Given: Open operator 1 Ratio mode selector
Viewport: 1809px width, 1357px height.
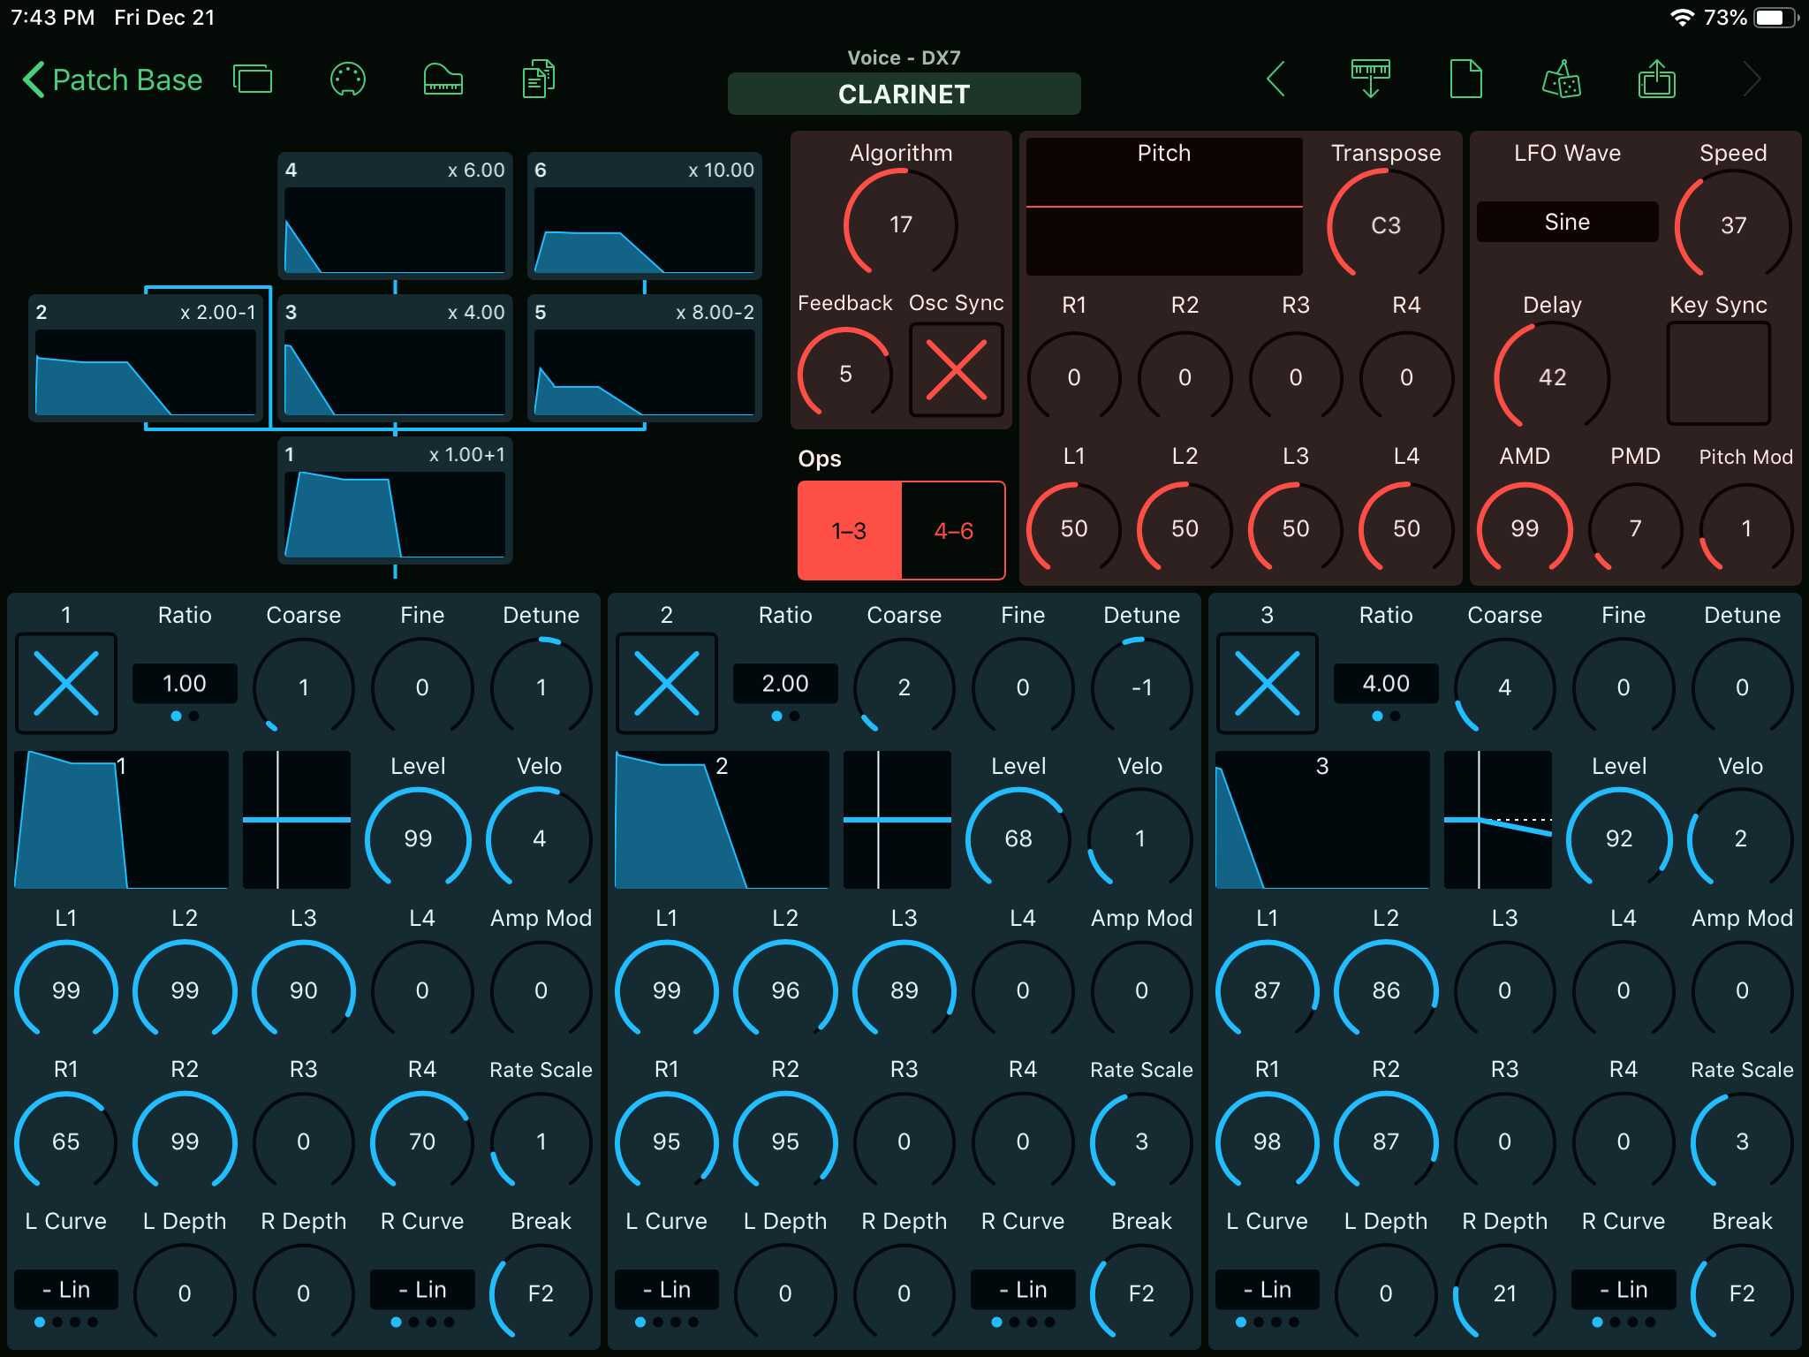Looking at the screenshot, I should tap(185, 684).
